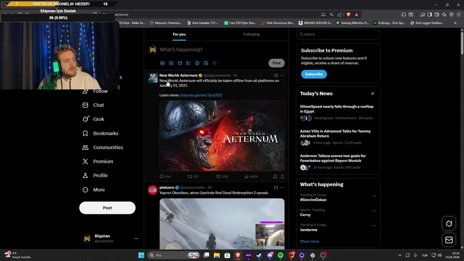Screen dimensions: 464x261
Task: Click the Search box on X
Action: pyautogui.click(x=338, y=34)
